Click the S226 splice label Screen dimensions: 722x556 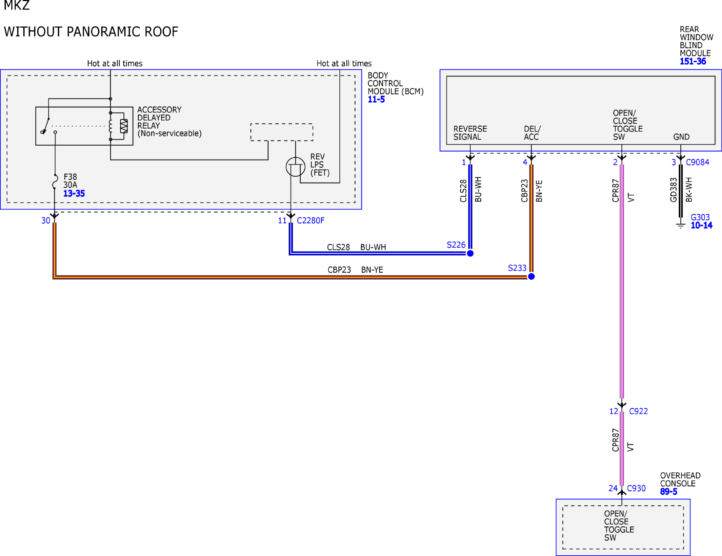click(456, 245)
